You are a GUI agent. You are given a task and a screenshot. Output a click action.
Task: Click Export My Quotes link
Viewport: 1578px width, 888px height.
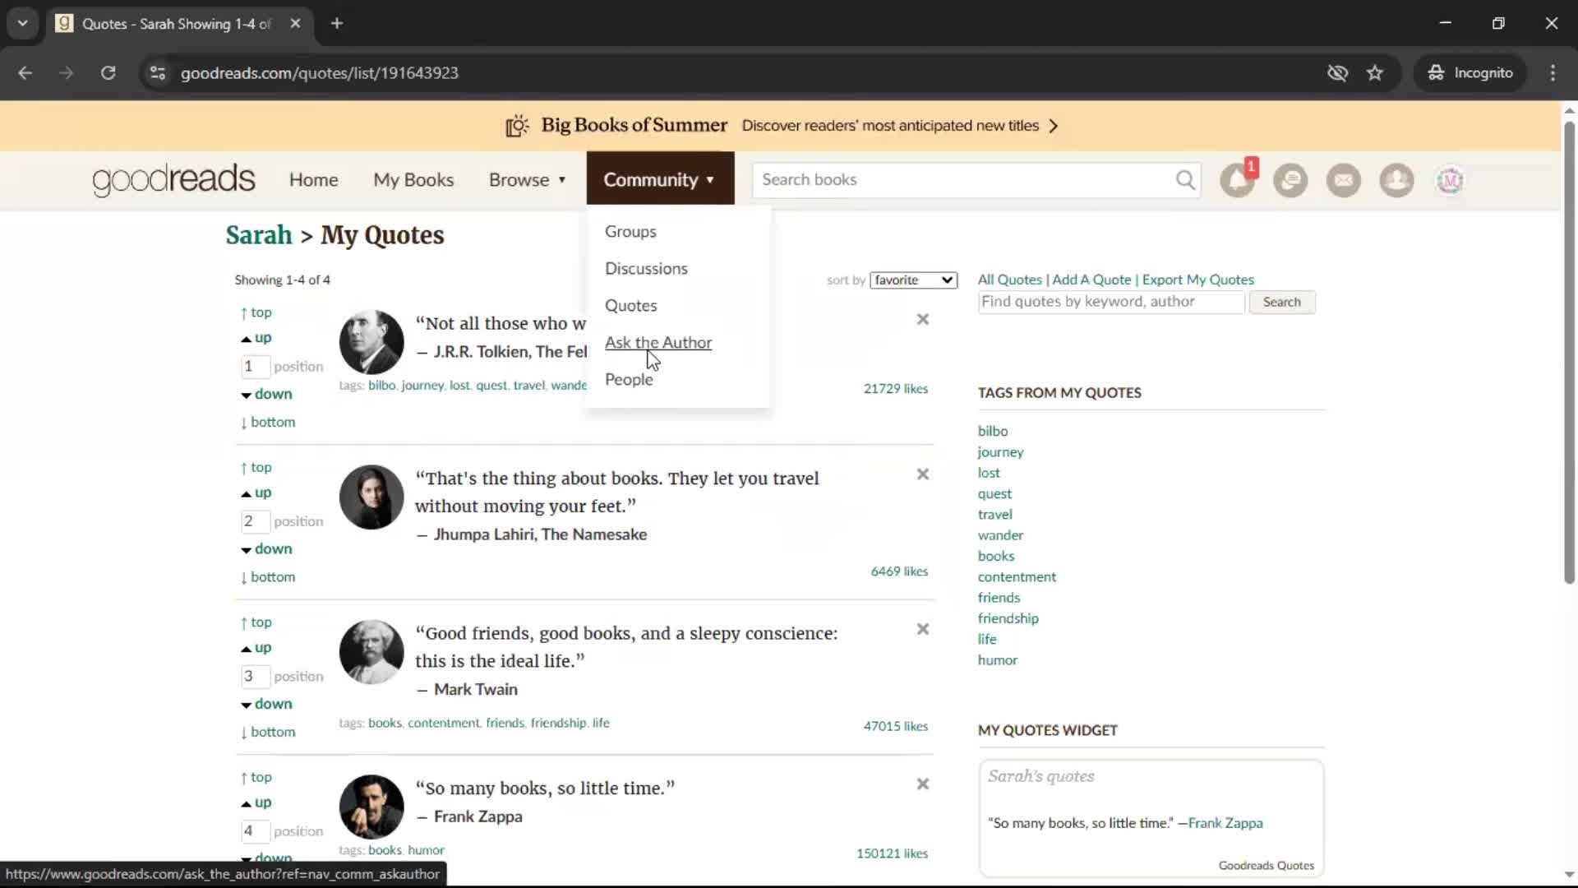point(1197,280)
